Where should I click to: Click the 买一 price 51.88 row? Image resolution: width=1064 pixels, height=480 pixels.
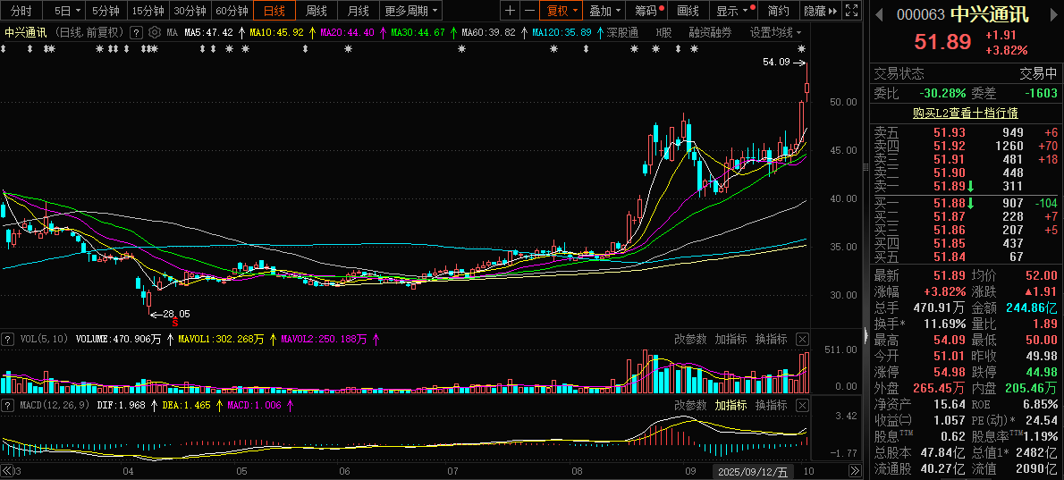967,204
